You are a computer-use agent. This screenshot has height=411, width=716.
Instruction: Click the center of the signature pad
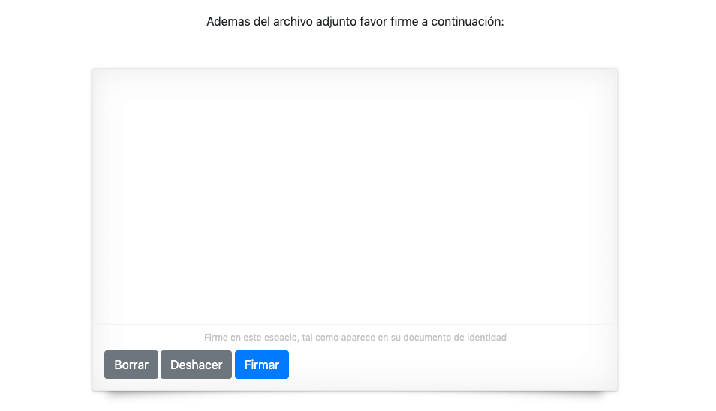coord(354,196)
